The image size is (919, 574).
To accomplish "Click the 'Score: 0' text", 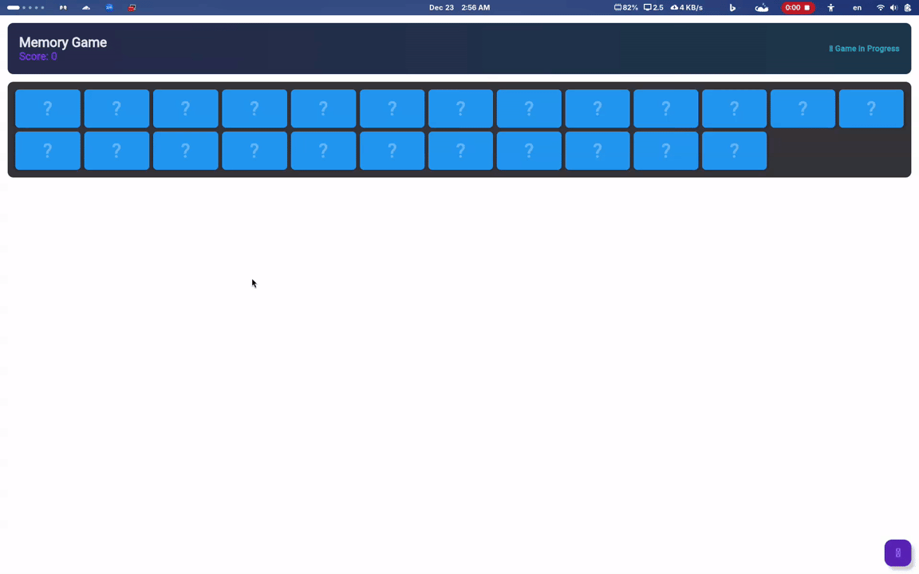I will (x=38, y=57).
